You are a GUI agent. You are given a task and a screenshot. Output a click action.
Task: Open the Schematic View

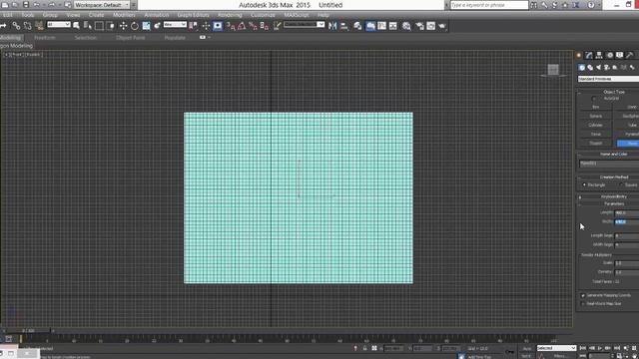click(x=393, y=26)
